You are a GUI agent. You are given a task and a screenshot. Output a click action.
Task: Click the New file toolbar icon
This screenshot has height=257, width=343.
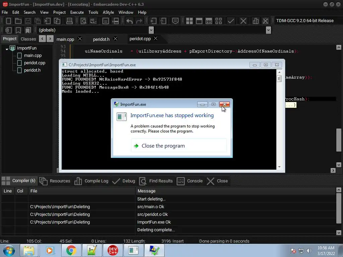[8, 21]
